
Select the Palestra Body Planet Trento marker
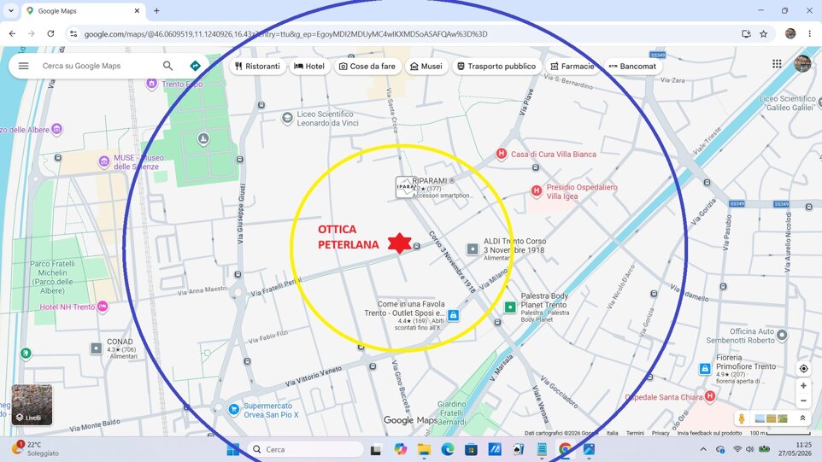(x=510, y=307)
